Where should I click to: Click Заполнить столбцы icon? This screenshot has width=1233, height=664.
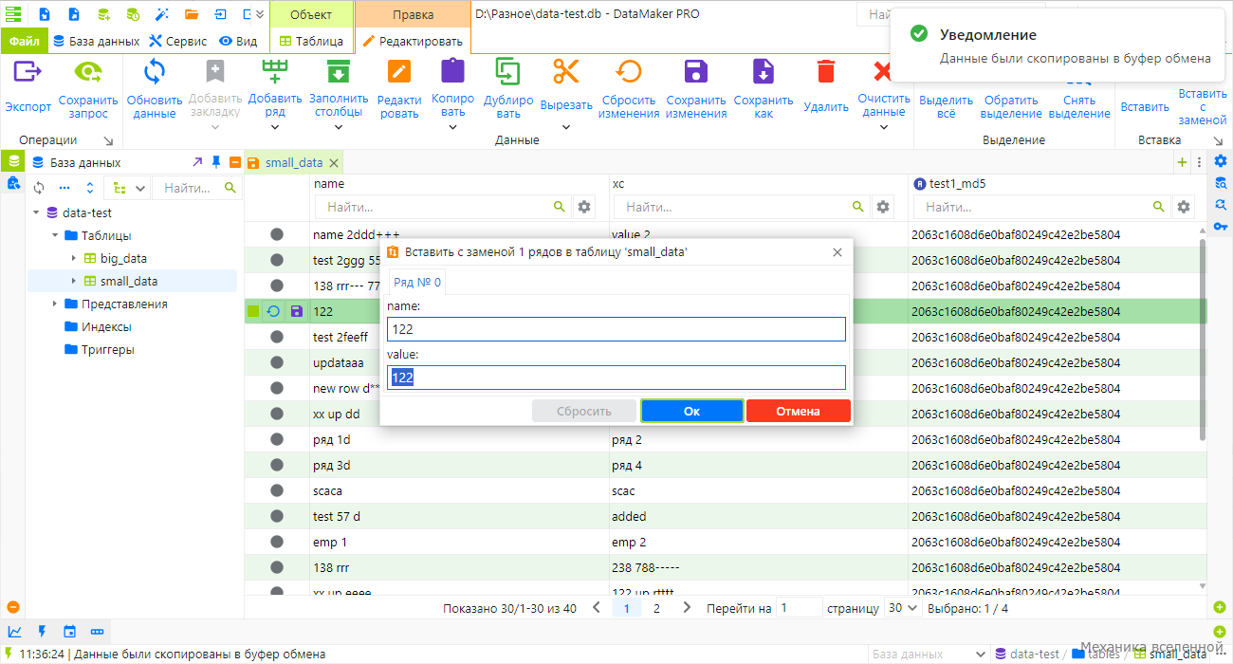338,72
